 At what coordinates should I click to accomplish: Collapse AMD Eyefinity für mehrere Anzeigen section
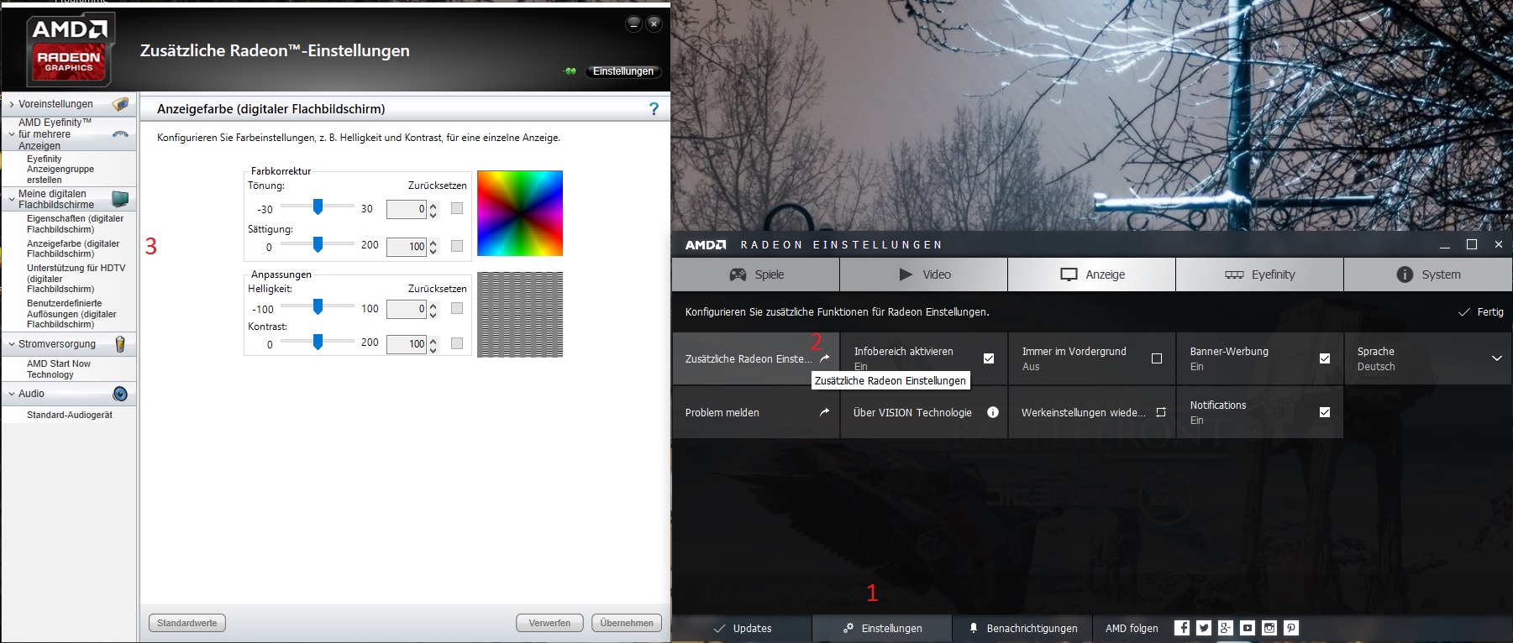[12, 134]
